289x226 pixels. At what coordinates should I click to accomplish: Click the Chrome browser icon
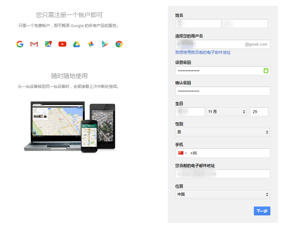point(119,44)
